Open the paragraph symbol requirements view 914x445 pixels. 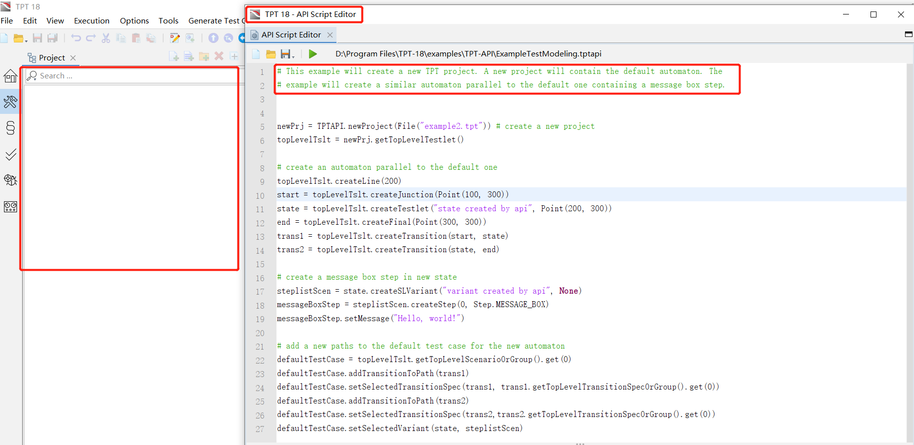(x=10, y=128)
